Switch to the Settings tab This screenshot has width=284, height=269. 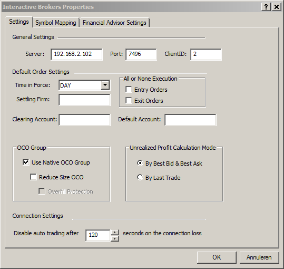tap(19, 22)
